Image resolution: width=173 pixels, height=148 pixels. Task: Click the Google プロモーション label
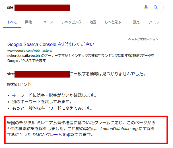(x=143, y=39)
